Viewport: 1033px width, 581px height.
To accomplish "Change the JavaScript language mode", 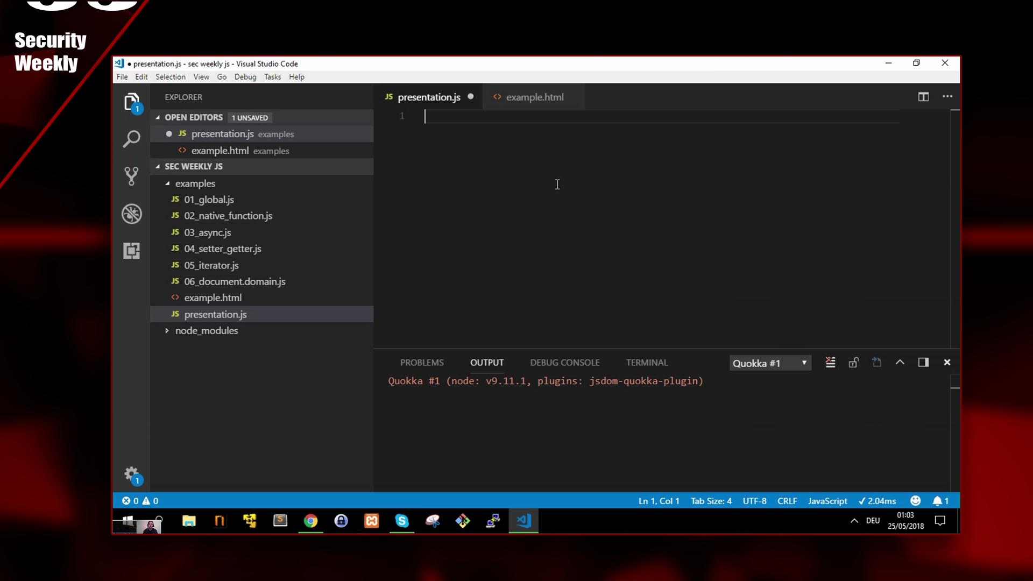I will (x=827, y=501).
